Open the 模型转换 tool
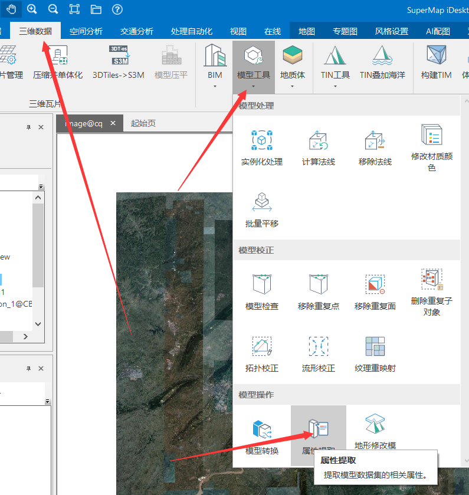Screen dimensions: 469x495 tap(262, 437)
